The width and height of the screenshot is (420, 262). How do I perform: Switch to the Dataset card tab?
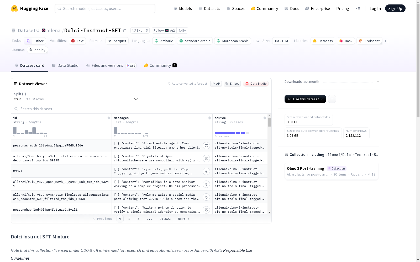(29, 65)
